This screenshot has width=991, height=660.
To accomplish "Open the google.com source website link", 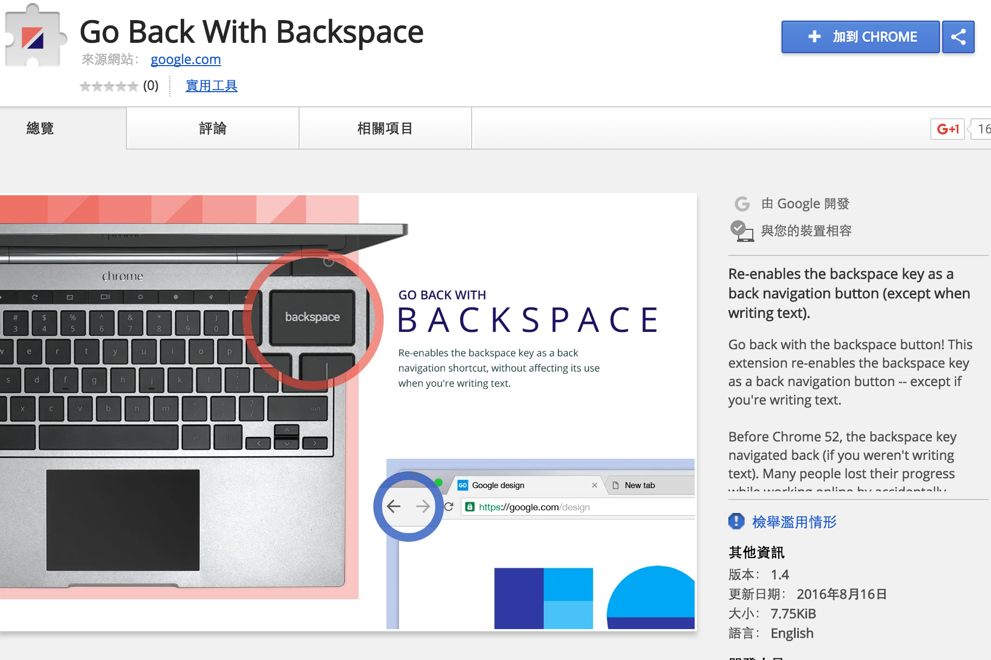I will pyautogui.click(x=186, y=59).
